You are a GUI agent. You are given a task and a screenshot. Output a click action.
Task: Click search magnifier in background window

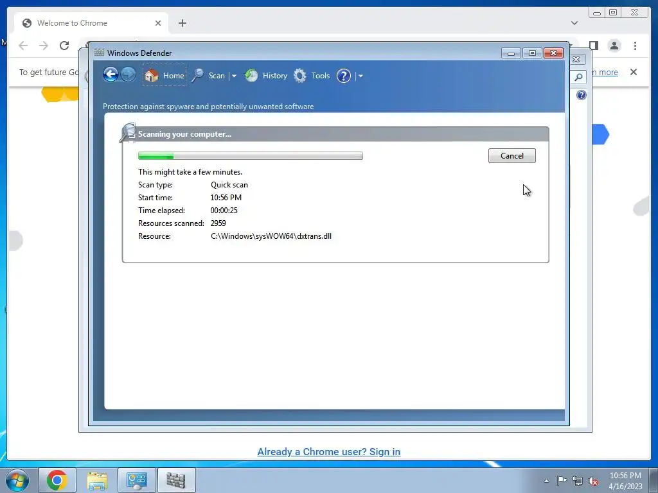point(578,77)
